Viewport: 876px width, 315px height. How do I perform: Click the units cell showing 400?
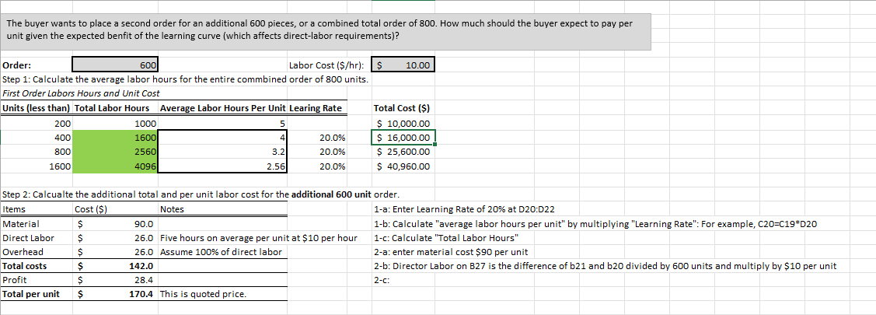tap(37, 138)
